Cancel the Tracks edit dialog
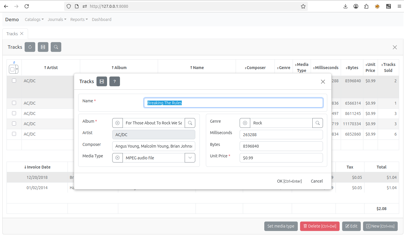The width and height of the screenshot is (404, 235). pyautogui.click(x=317, y=181)
